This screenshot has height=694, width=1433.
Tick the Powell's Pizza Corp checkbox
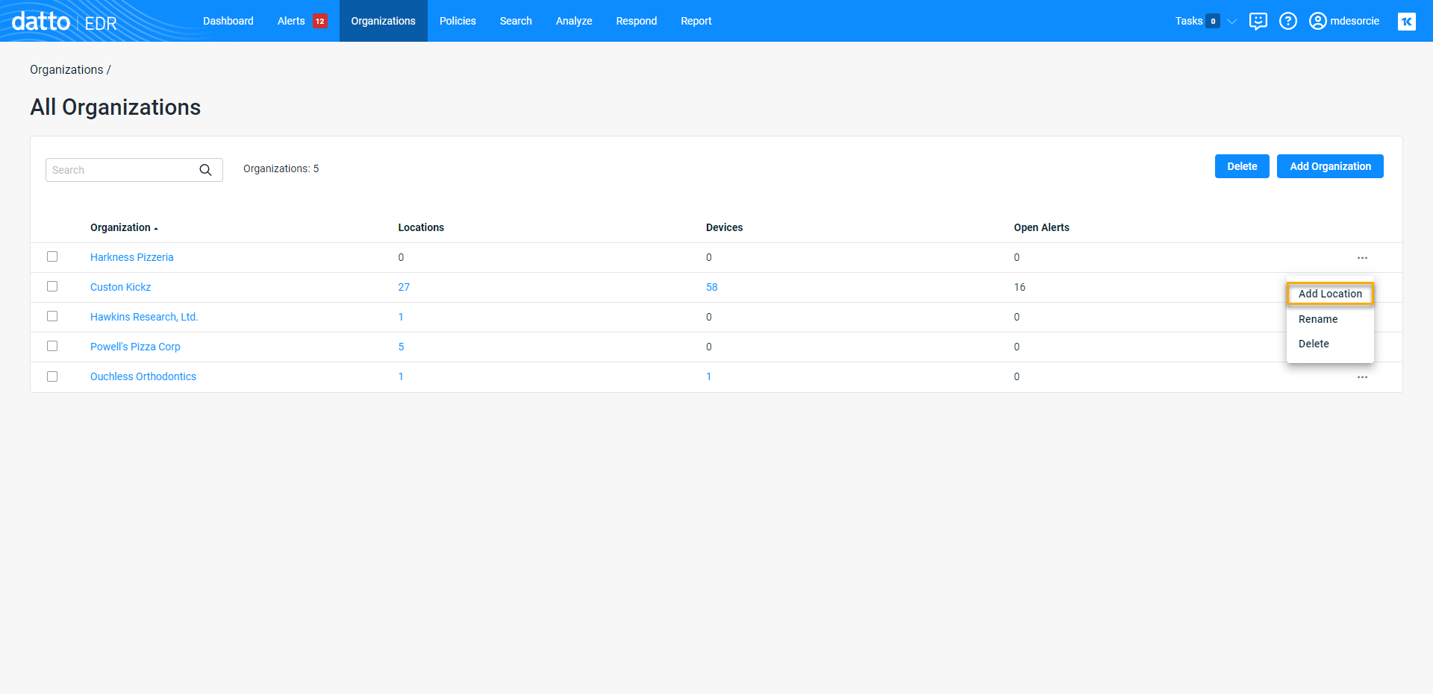coord(52,346)
